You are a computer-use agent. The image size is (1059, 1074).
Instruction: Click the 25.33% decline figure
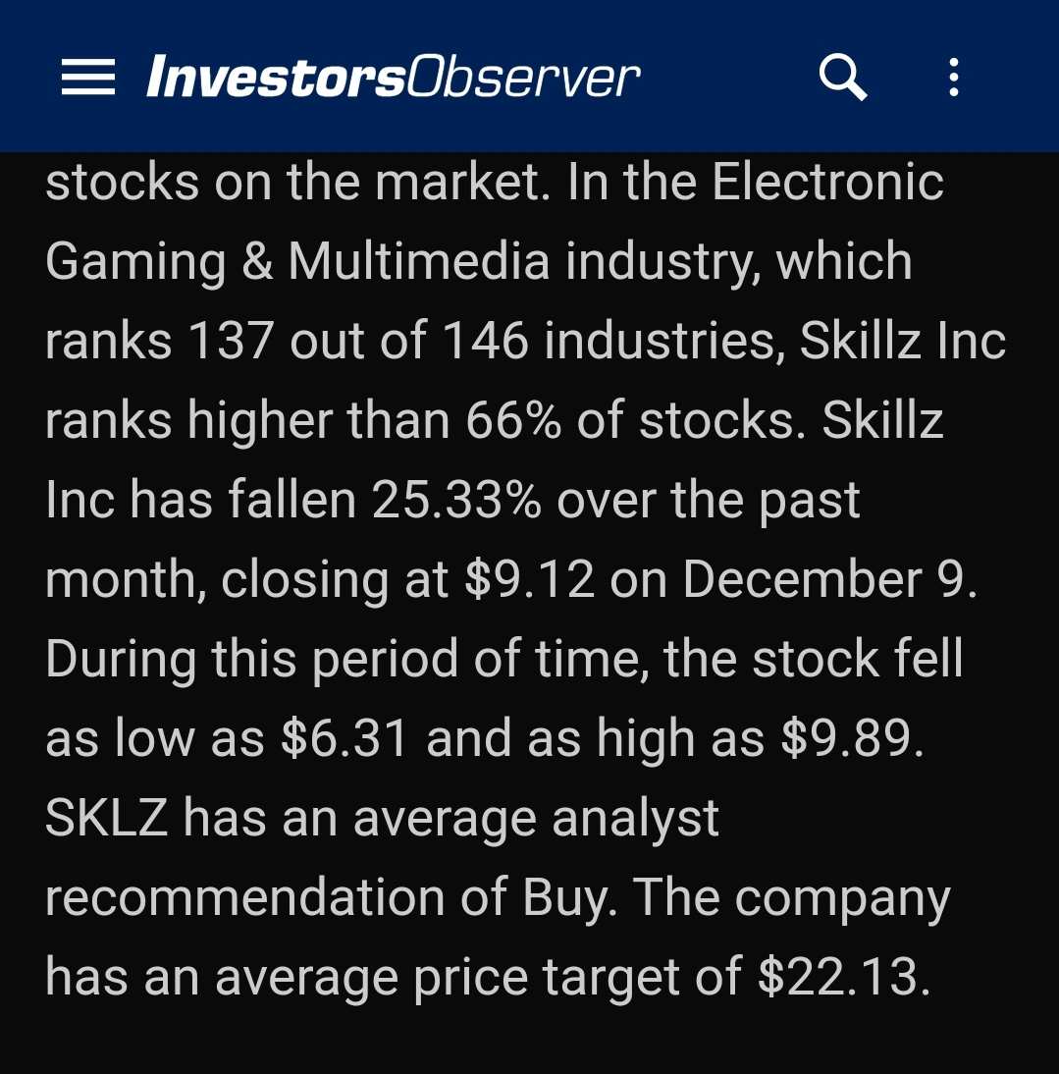[456, 500]
